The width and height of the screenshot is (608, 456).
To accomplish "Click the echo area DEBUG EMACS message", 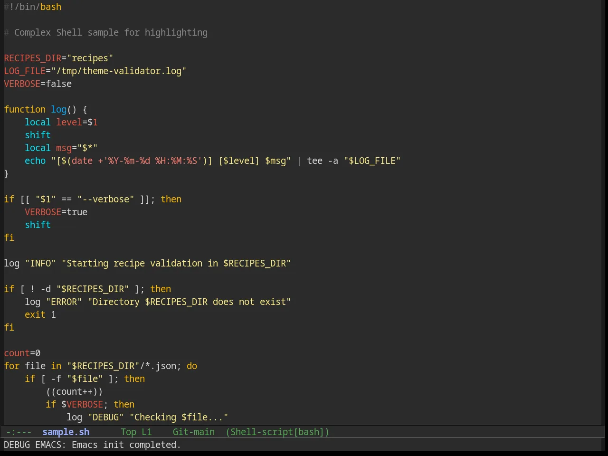I will pos(92,445).
